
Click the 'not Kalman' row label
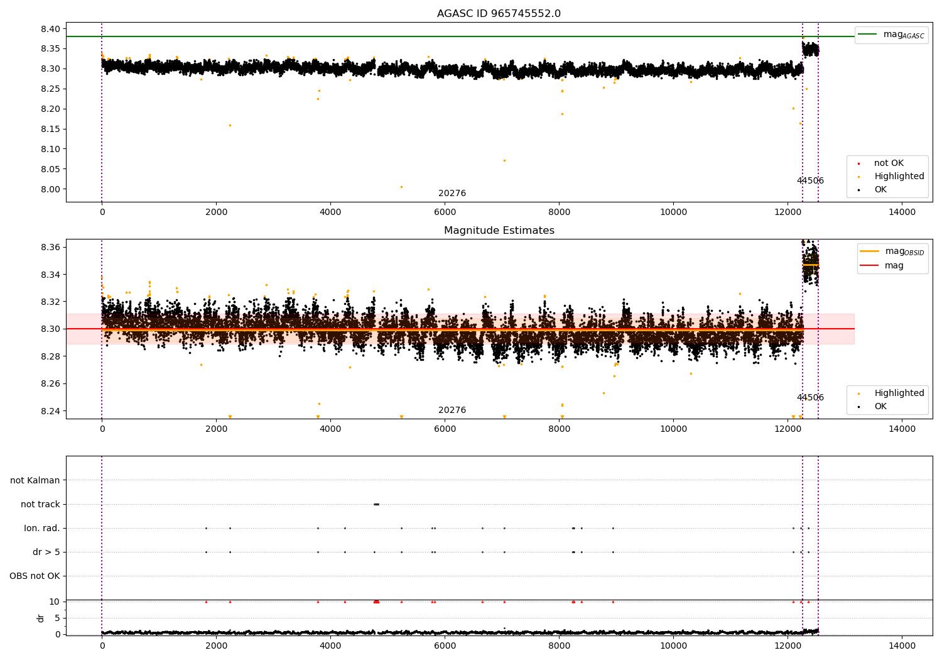click(35, 481)
